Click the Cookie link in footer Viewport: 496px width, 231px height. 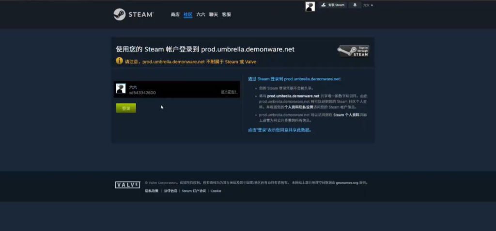216,191
